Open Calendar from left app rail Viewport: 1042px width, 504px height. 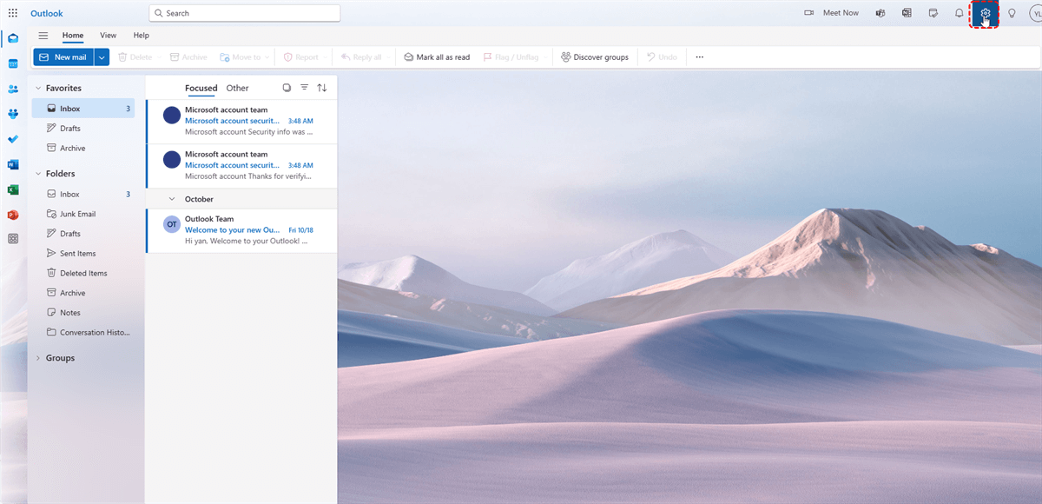click(x=13, y=63)
